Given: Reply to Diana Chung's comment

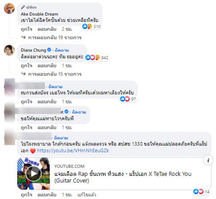Looking at the screenshot, I should pos(47,65).
